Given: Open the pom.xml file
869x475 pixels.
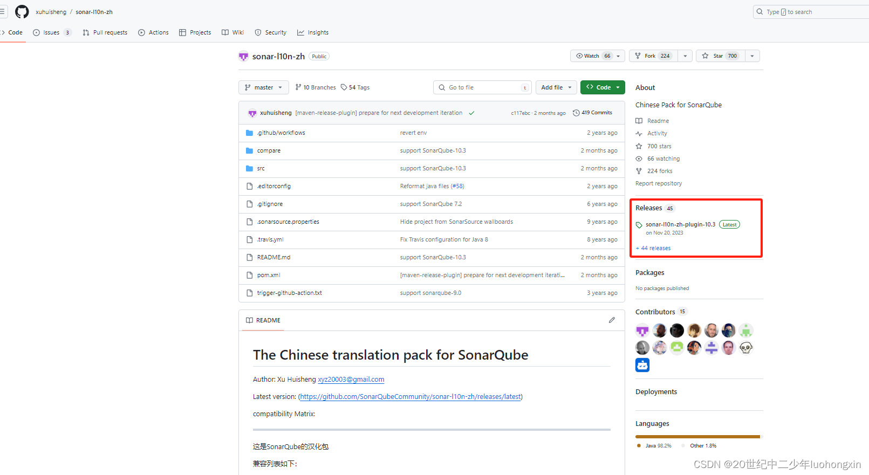Looking at the screenshot, I should pos(269,275).
